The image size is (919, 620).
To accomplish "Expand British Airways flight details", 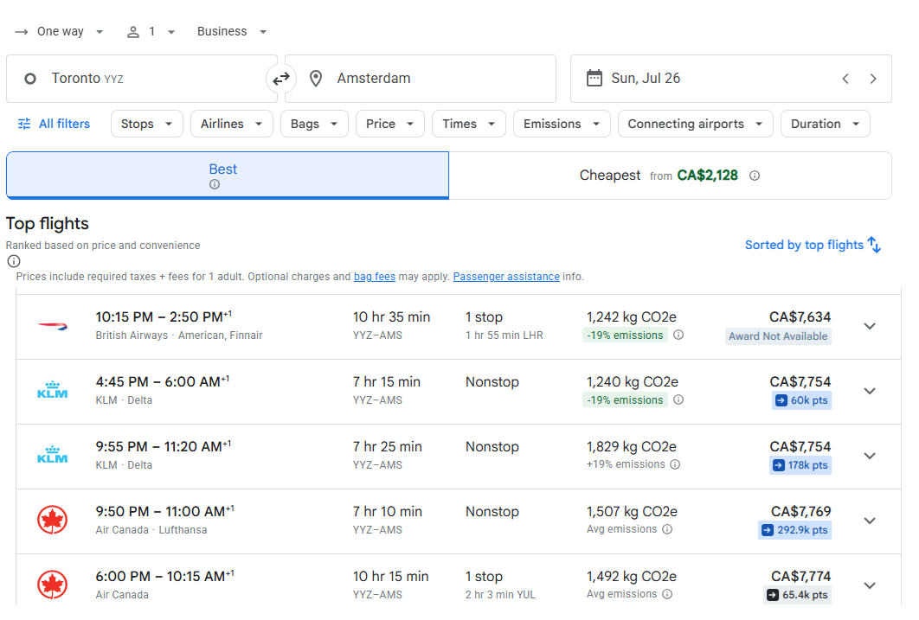I will [x=870, y=326].
